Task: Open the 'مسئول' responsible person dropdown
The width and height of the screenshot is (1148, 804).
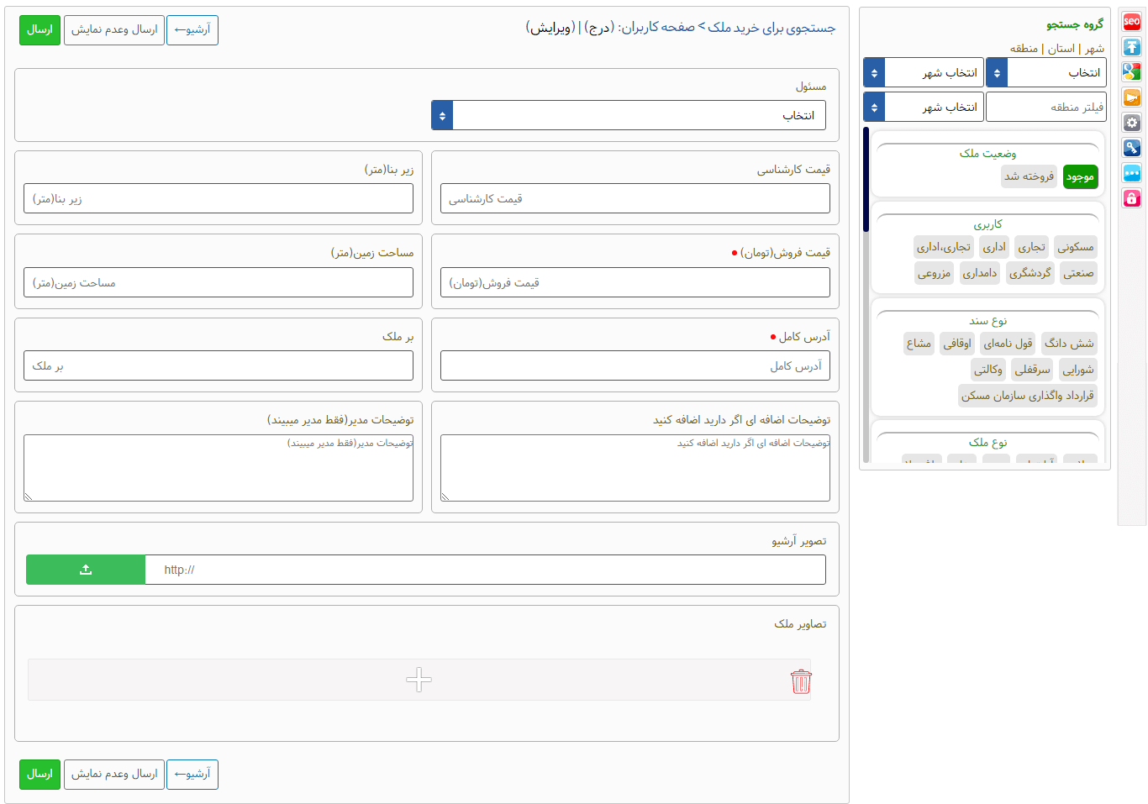Action: [629, 115]
